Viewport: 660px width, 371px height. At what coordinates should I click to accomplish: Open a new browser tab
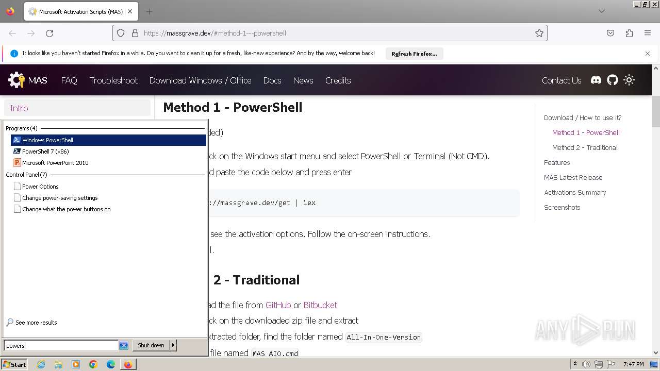coord(149,11)
